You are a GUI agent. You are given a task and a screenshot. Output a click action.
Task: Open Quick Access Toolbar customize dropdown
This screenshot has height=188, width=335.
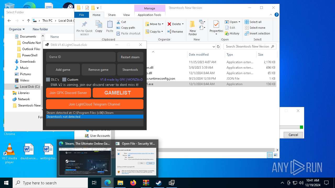(98, 8)
